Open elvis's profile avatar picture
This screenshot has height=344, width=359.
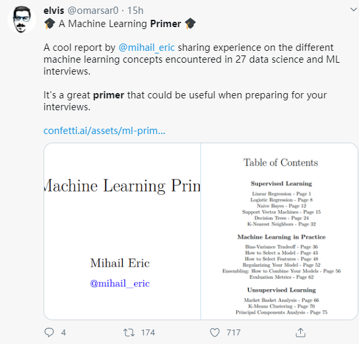(22, 20)
